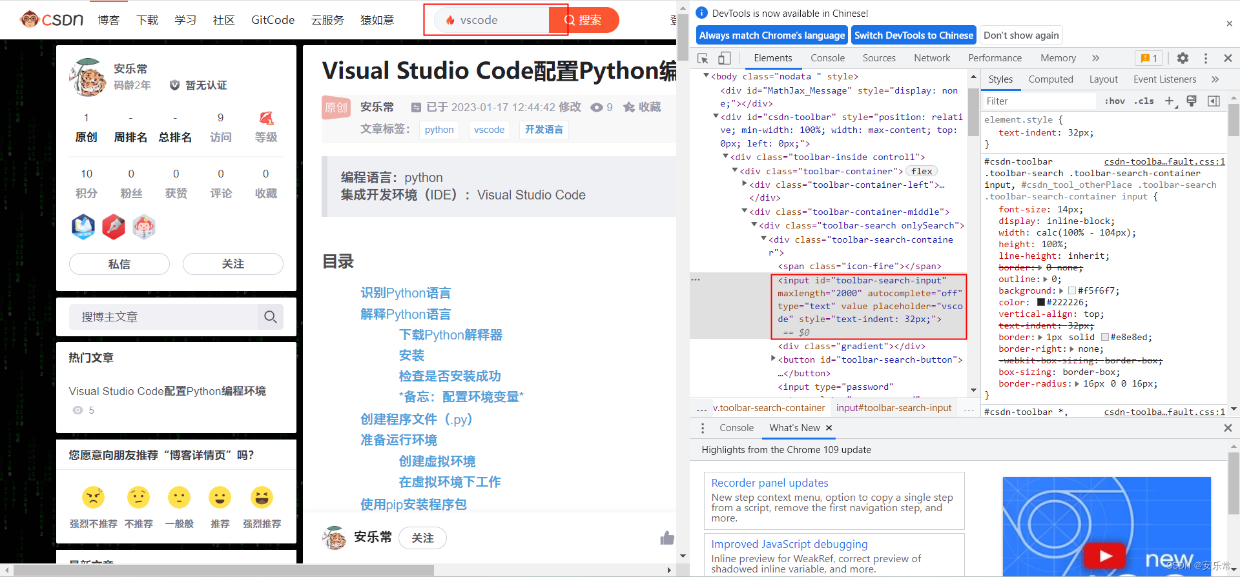Click the new style rule plus icon
1240x577 pixels.
tap(1170, 101)
